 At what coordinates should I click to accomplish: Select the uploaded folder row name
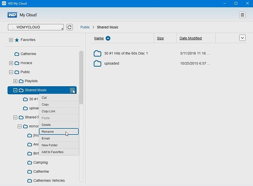pos(112,63)
